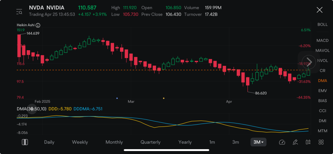Image resolution: width=333 pixels, height=154 pixels.
Task: Switch to the lowercase 3m timeframe
Action: [x=236, y=142]
